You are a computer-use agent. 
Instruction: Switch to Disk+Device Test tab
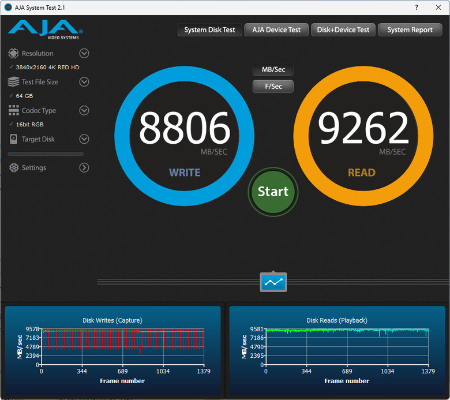(x=343, y=30)
